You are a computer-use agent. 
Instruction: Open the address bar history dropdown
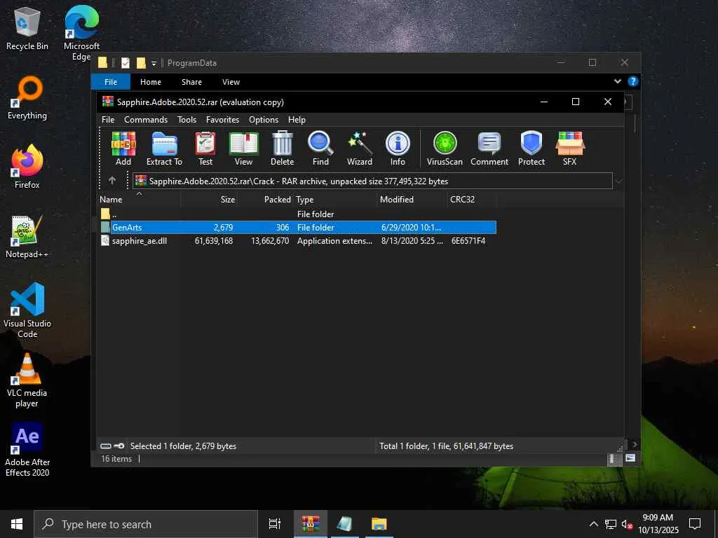[x=618, y=181]
